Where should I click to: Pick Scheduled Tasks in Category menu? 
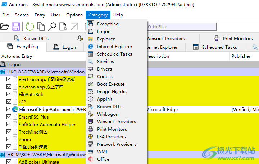117,54
